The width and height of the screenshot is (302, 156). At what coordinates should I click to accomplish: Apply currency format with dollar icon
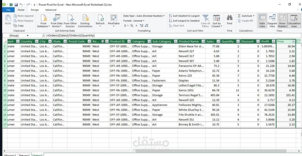[125, 26]
